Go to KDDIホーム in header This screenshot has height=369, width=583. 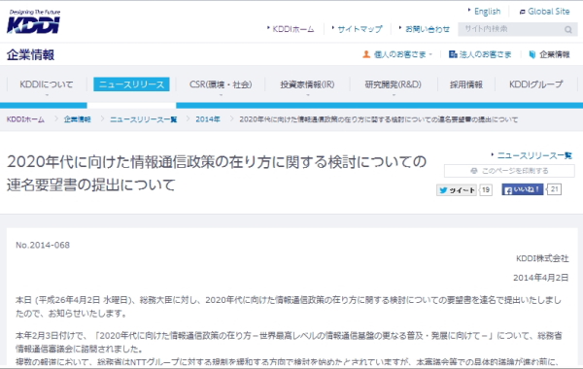(x=293, y=29)
